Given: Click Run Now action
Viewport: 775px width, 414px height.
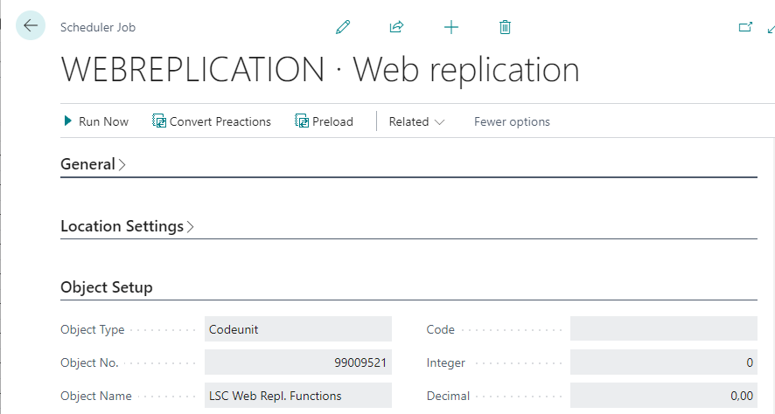Looking at the screenshot, I should 96,121.
